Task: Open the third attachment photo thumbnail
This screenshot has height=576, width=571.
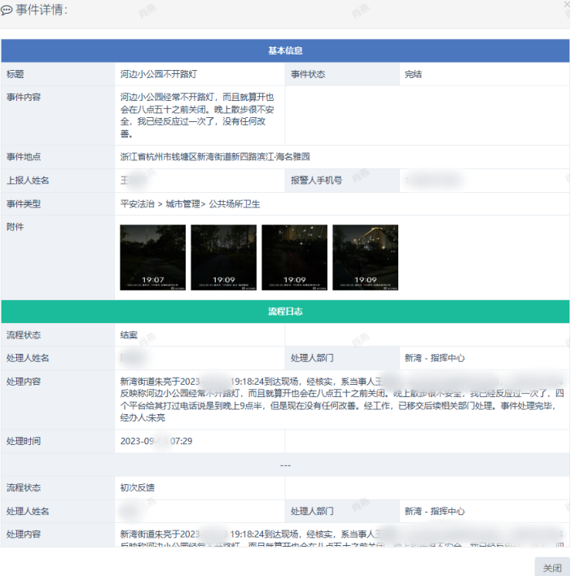Action: point(294,258)
